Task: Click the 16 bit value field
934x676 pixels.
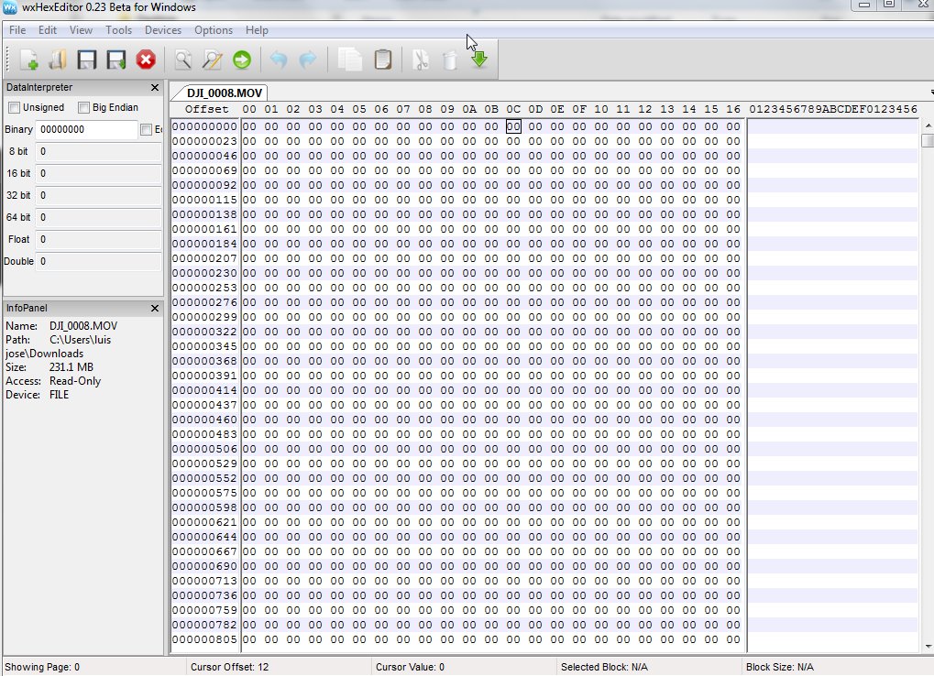Action: tap(98, 173)
